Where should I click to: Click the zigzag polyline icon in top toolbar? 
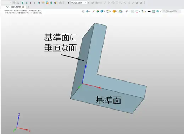[x=121, y=3]
